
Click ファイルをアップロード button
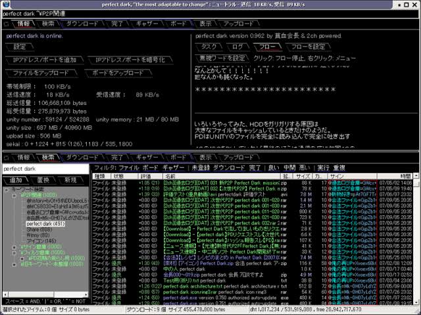pyautogui.click(x=41, y=73)
